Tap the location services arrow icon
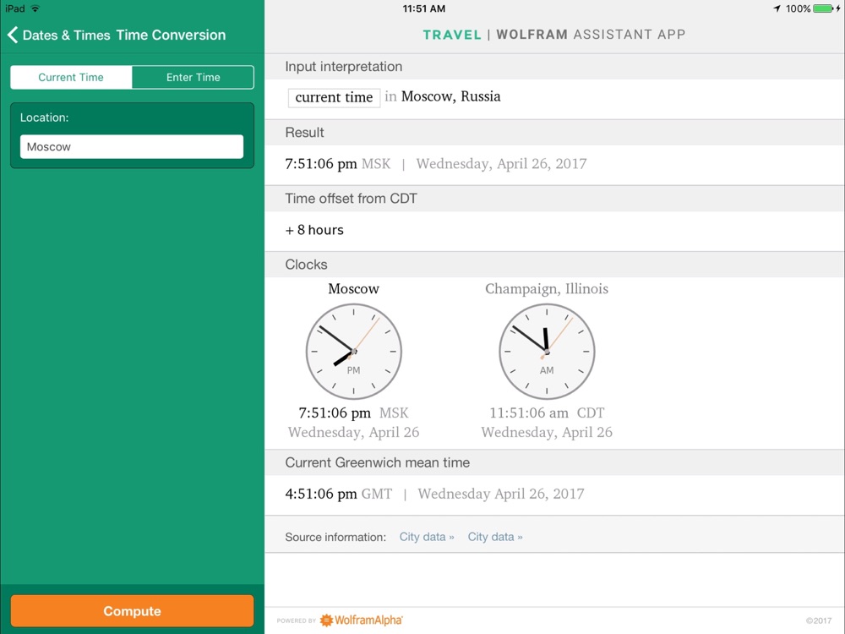 pos(777,8)
